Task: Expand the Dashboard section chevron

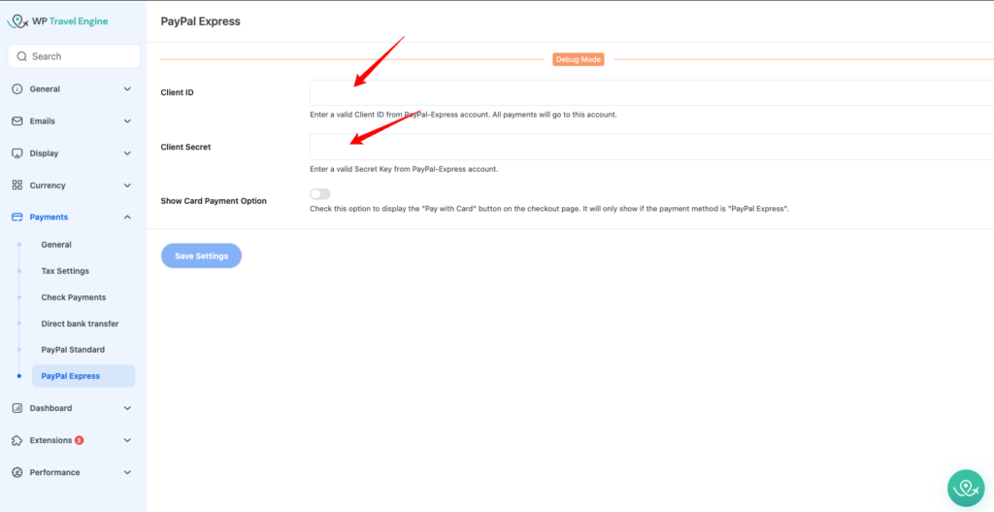Action: 127,408
